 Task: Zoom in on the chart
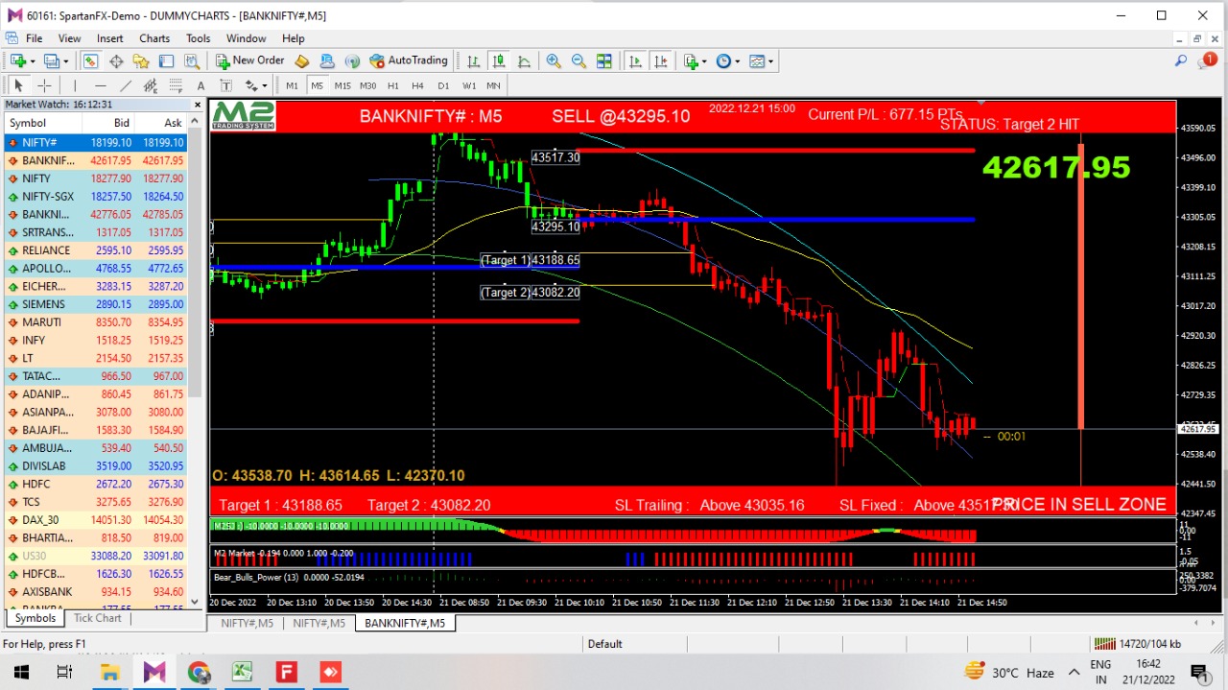[x=554, y=60]
